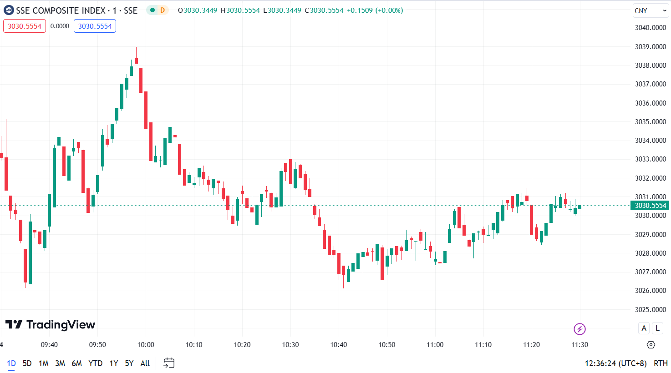Open chart settings hexagon icon

(651, 345)
